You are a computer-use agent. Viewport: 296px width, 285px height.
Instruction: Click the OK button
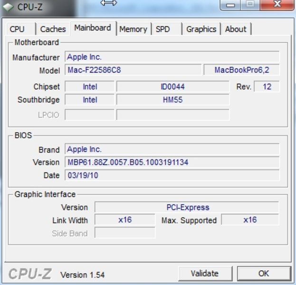click(x=264, y=273)
